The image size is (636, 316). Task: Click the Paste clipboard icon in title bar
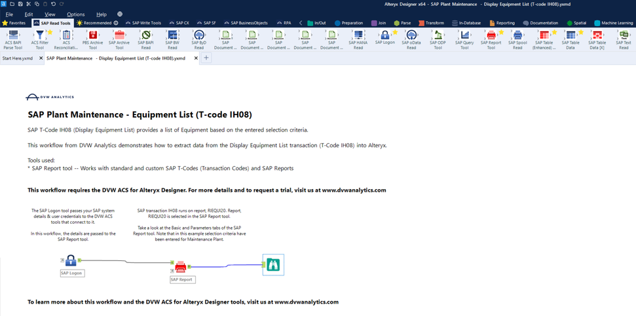(45, 4)
